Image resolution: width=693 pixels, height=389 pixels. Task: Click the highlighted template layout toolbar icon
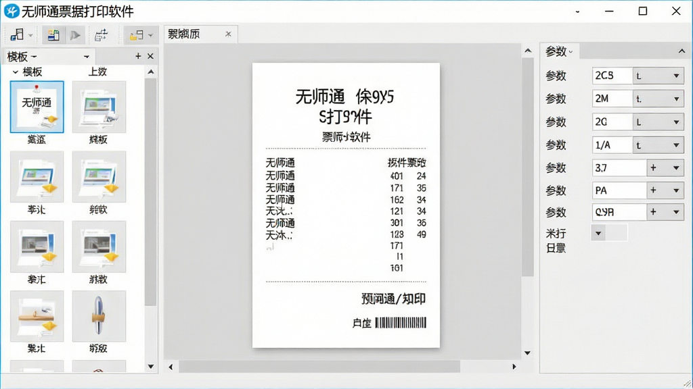(53, 35)
